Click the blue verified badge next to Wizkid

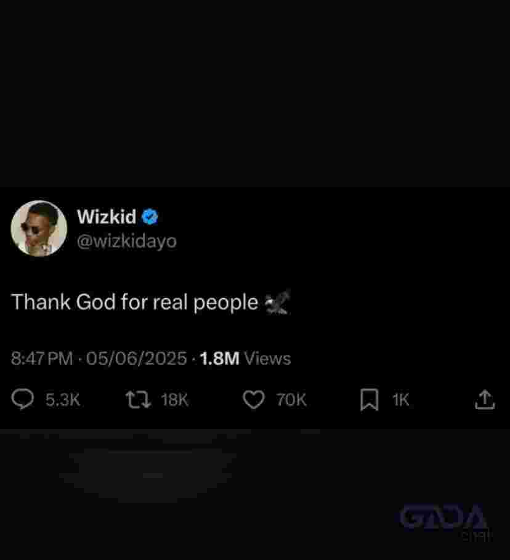(150, 217)
